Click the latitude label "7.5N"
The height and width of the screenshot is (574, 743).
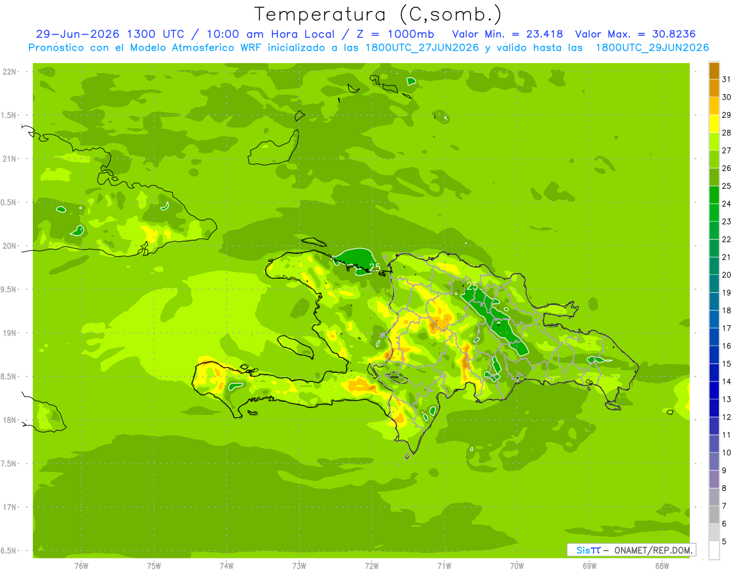(8, 464)
